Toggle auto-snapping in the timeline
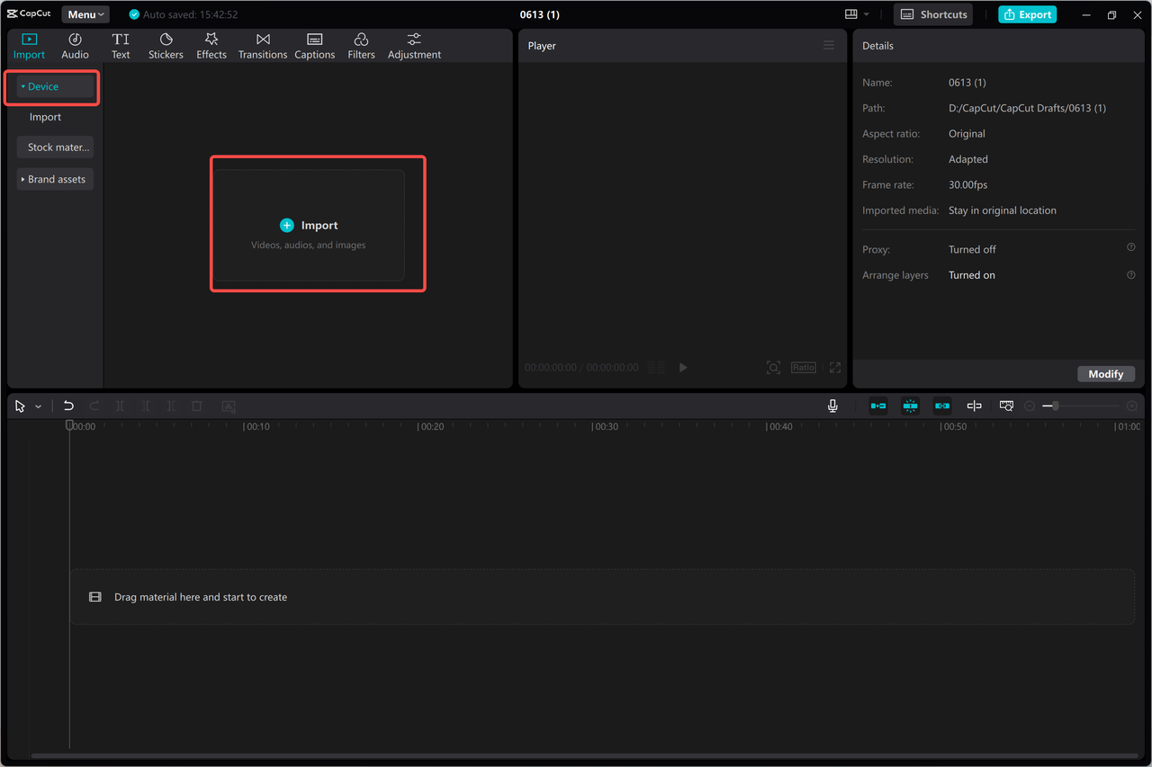Screen dimensions: 1152x767 (x=910, y=406)
